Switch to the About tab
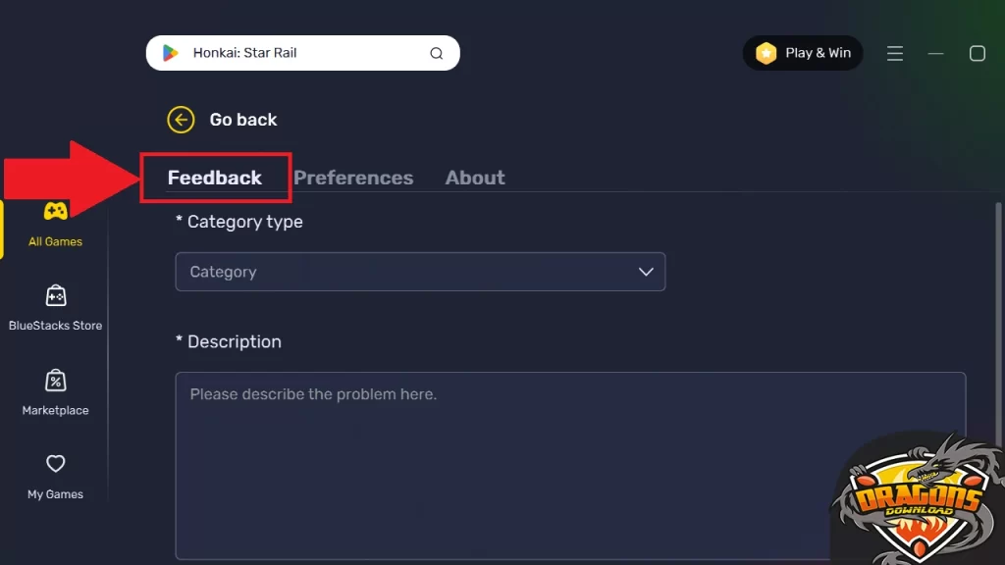Viewport: 1005px width, 565px height. click(475, 178)
